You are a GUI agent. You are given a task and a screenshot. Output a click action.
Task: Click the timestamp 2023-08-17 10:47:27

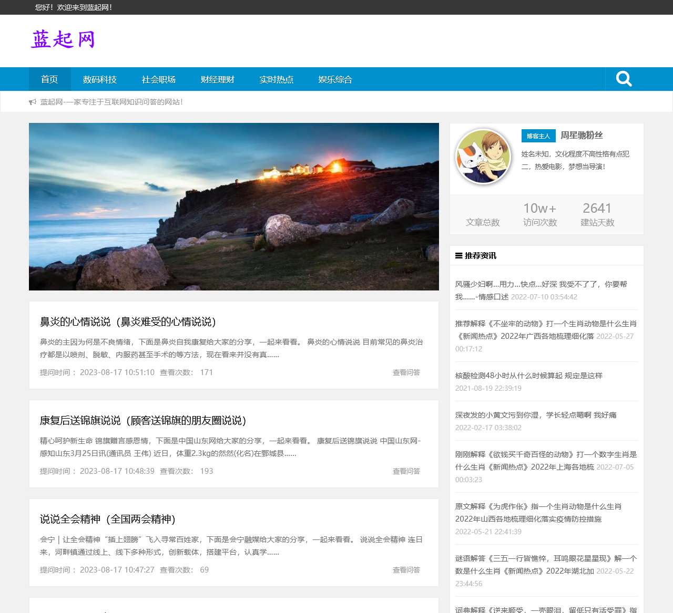pos(117,570)
